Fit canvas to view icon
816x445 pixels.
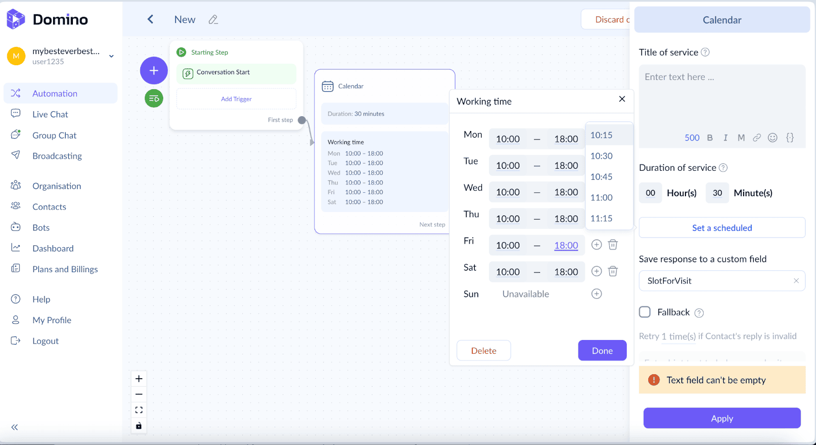[x=139, y=410]
